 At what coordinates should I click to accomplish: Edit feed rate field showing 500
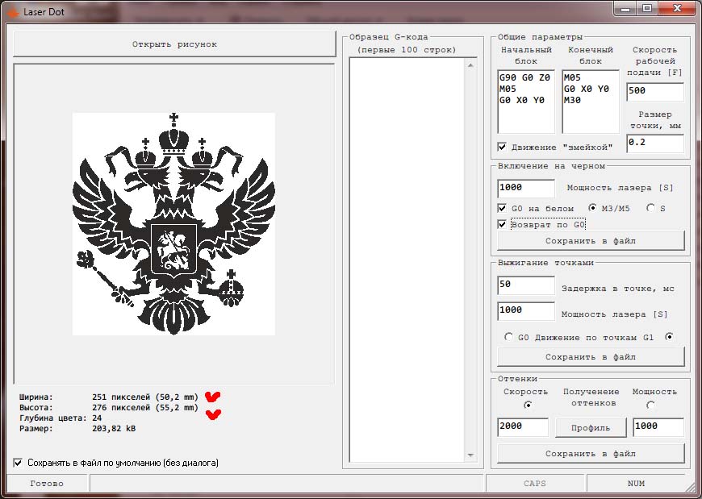[655, 92]
